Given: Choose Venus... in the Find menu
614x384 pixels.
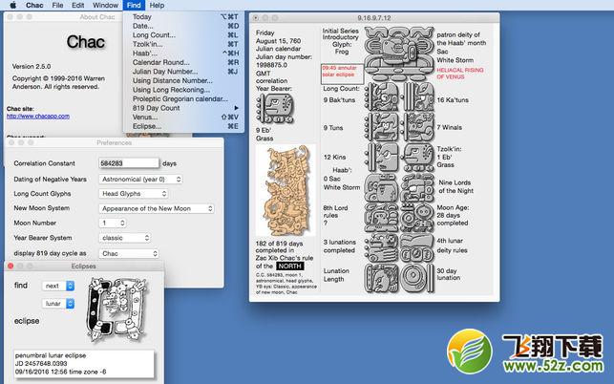Looking at the screenshot, I should tap(185, 117).
